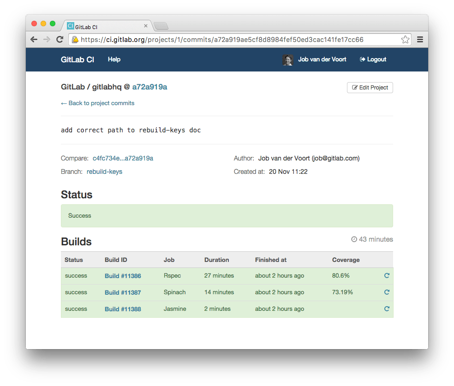Open the Help menu item
454x386 pixels.
114,59
